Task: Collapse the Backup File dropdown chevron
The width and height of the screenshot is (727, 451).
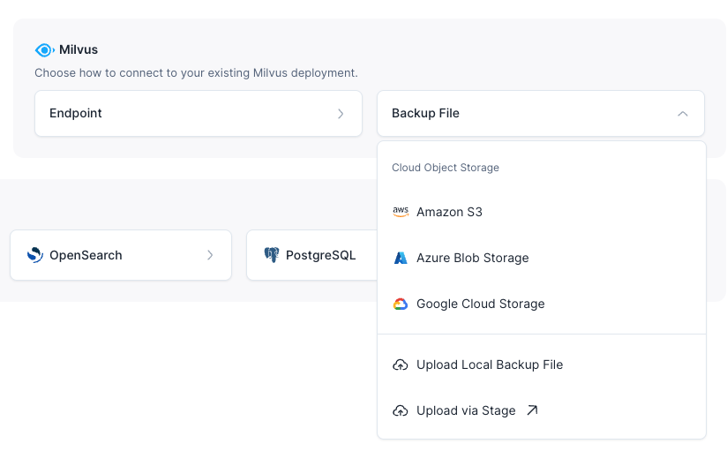Action: point(682,114)
